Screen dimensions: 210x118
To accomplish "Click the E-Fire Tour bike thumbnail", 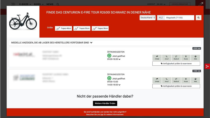I will pos(23,21).
